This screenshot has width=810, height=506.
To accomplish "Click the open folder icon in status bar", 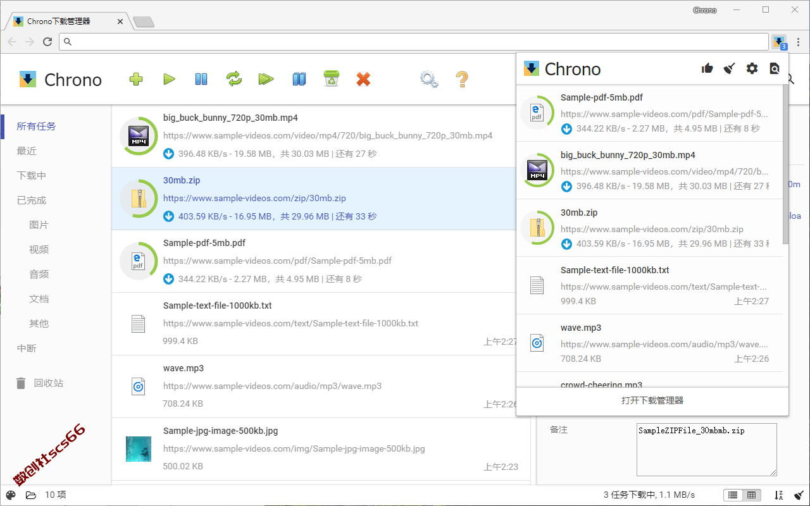I will [31, 495].
